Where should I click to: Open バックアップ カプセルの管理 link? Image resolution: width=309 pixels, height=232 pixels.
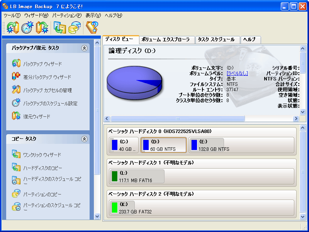(48, 90)
